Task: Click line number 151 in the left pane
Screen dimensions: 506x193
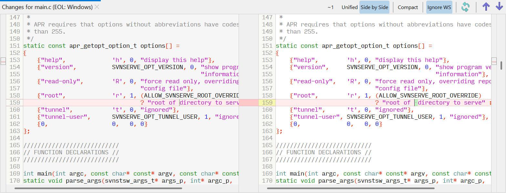Action: (14, 46)
